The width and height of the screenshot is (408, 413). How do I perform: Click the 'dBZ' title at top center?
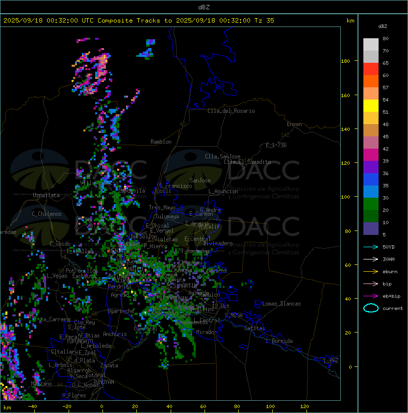pos(204,7)
